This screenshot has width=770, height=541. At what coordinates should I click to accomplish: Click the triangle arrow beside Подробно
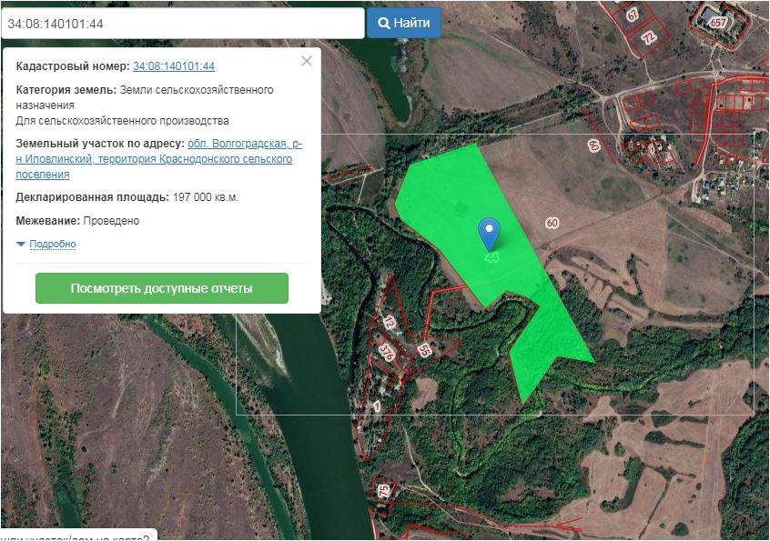pyautogui.click(x=21, y=245)
